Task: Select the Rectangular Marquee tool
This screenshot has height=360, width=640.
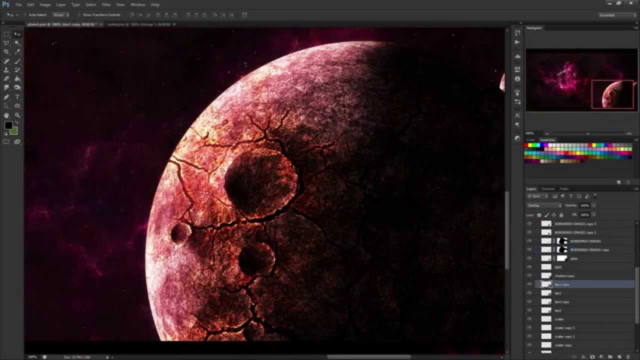Action: point(6,34)
